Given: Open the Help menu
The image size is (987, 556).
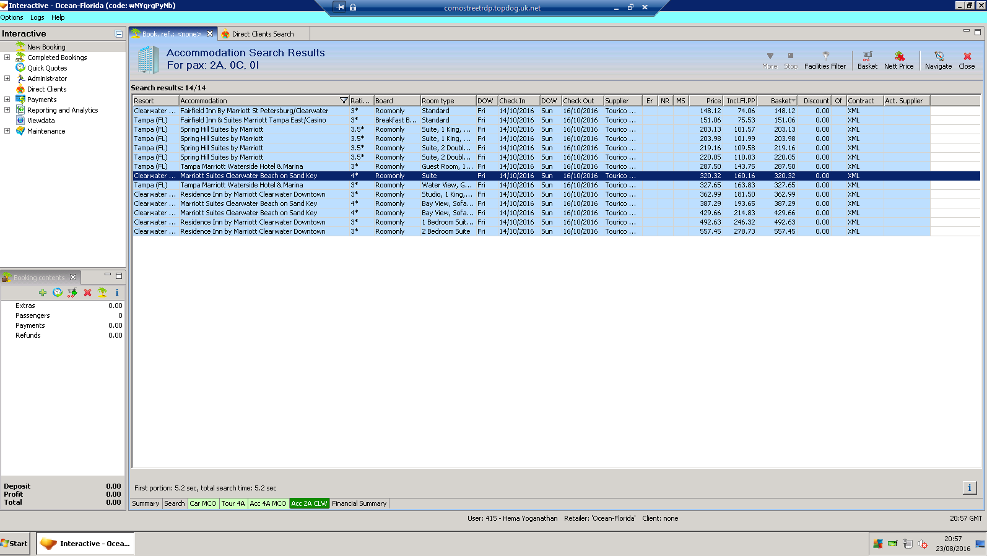Looking at the screenshot, I should (58, 17).
